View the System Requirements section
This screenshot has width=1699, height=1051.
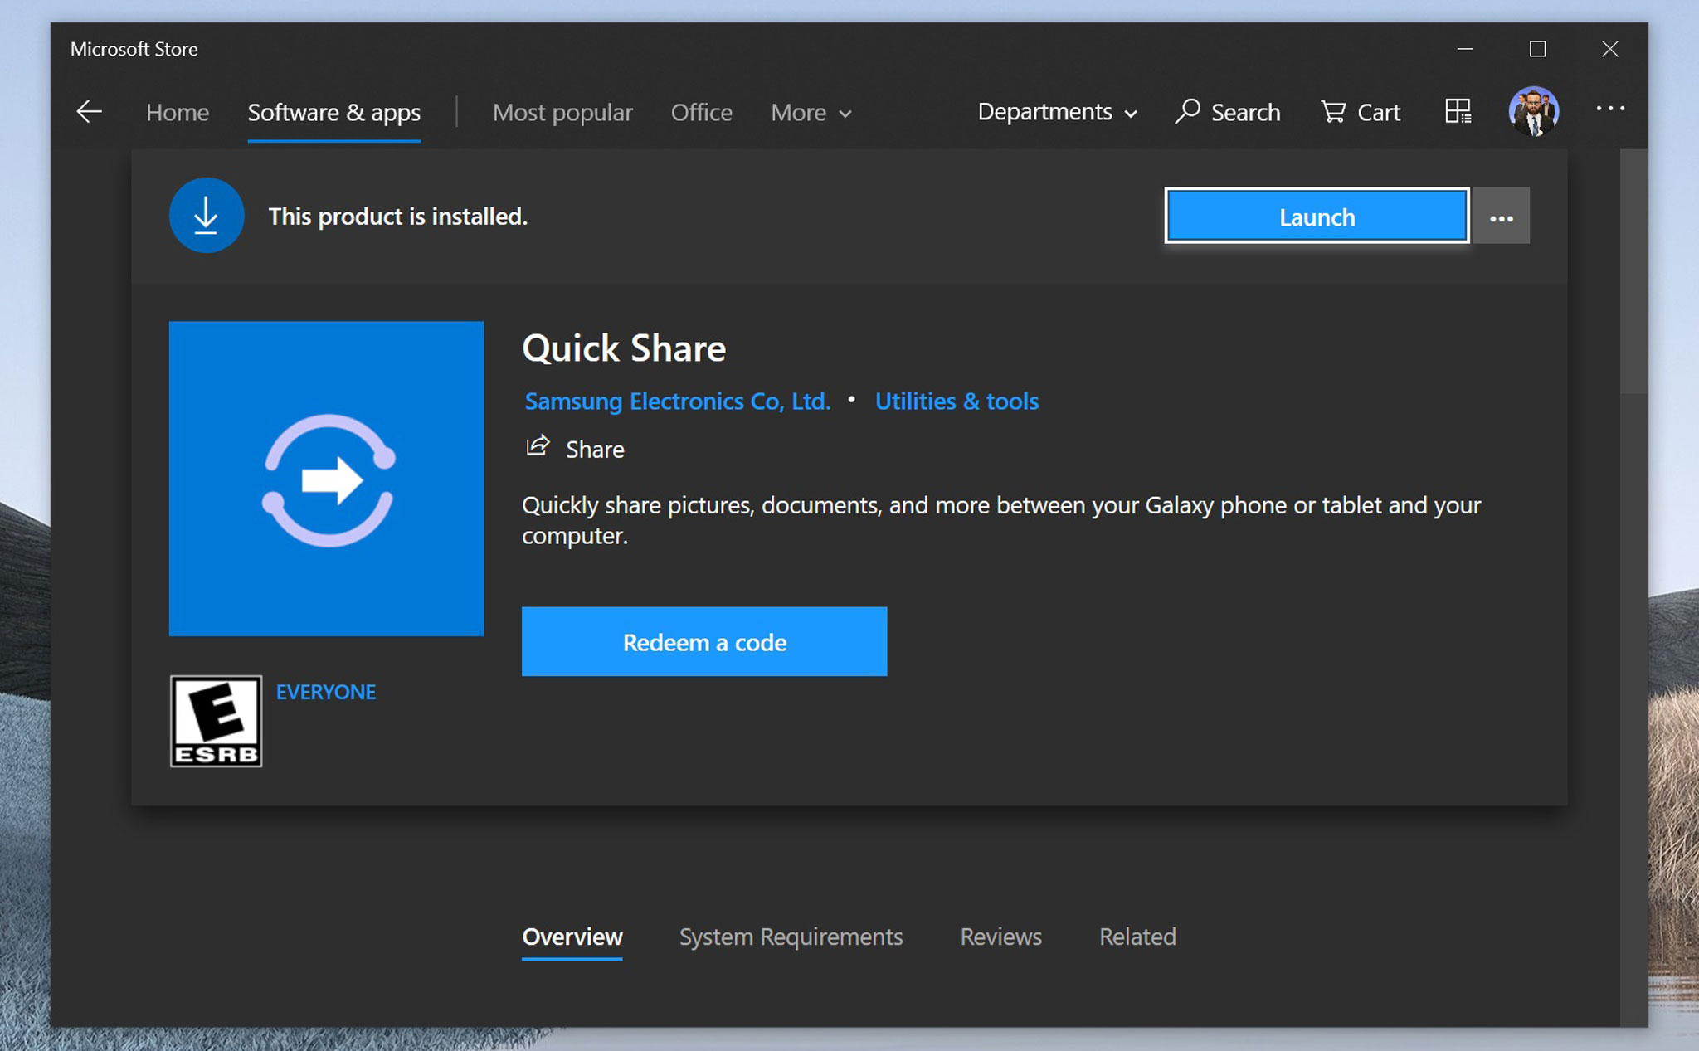click(x=790, y=937)
